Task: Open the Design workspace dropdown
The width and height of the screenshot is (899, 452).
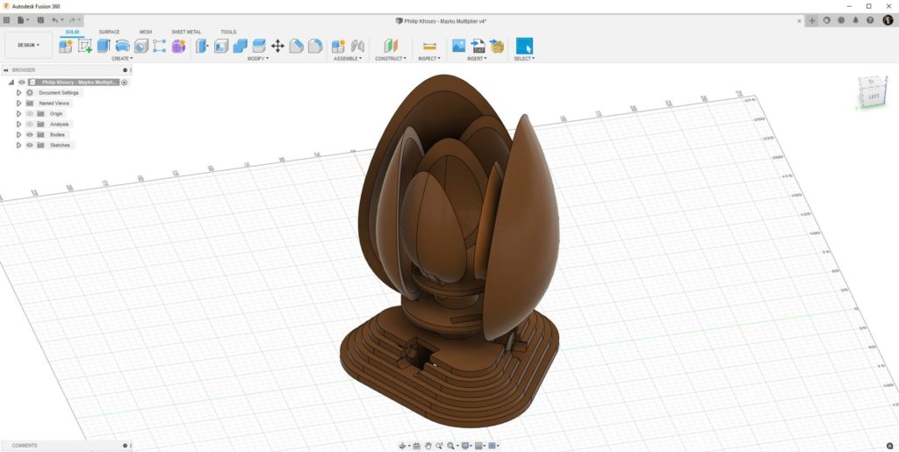Action: pyautogui.click(x=28, y=45)
